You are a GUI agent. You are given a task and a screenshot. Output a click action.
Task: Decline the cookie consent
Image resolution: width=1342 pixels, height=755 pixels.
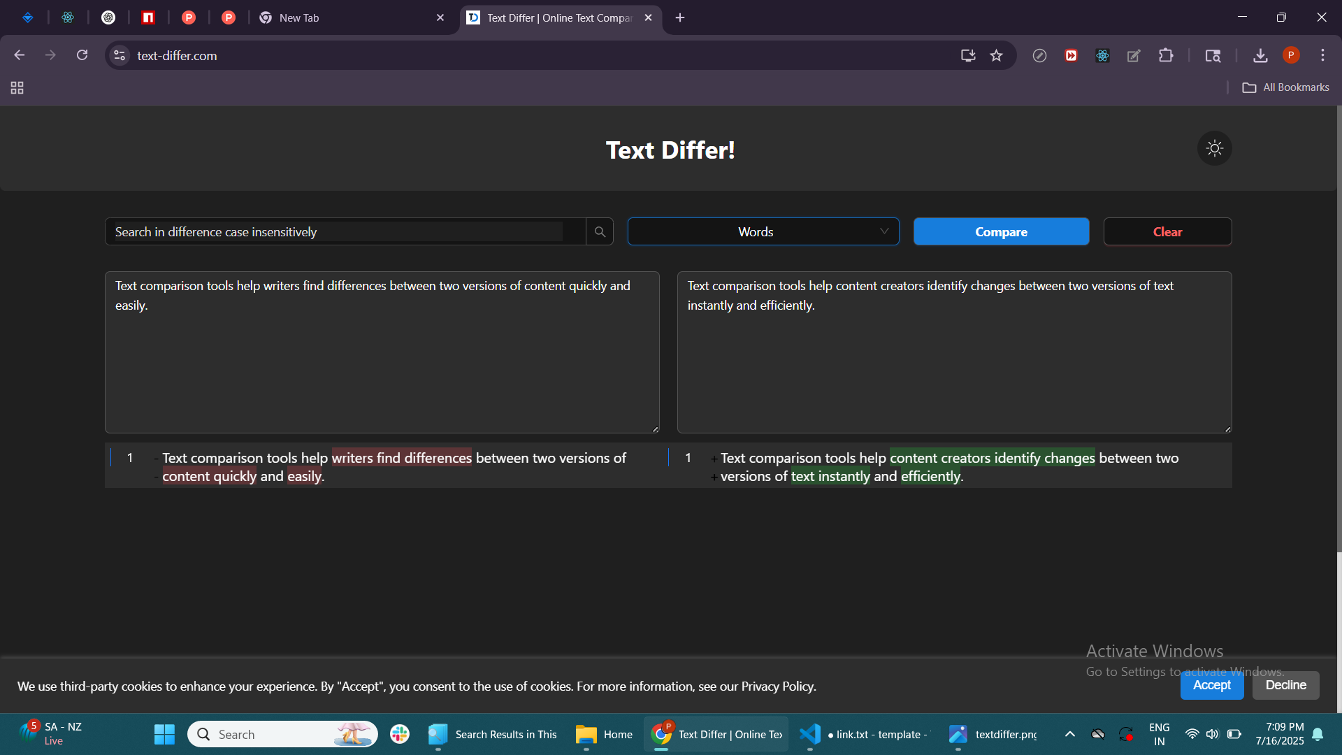pos(1285,685)
